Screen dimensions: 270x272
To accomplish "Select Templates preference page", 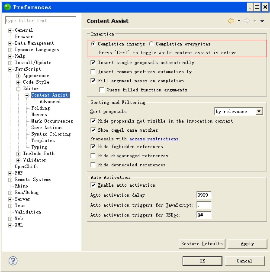I will point(43,141).
